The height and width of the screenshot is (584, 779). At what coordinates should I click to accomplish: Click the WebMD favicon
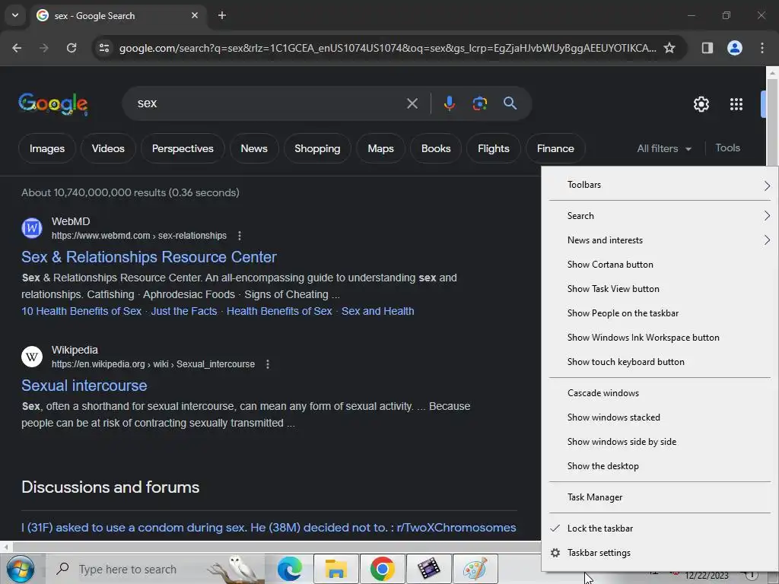pos(32,228)
